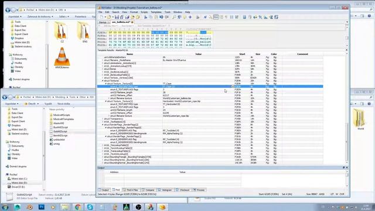
Task: Click the Name column header in Template Results
Action: tap(129, 54)
